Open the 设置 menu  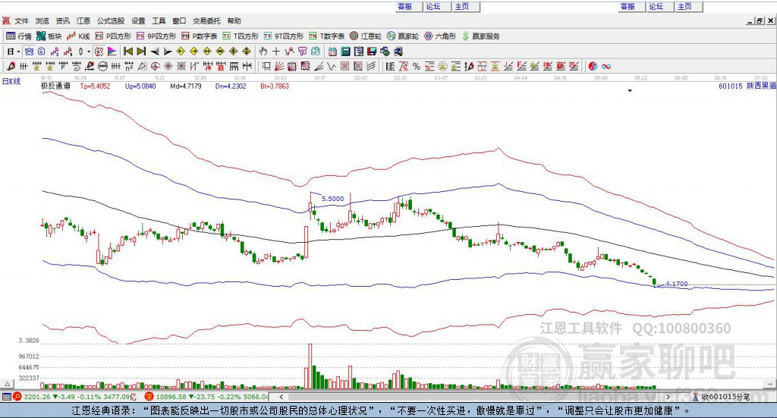pyautogui.click(x=138, y=20)
